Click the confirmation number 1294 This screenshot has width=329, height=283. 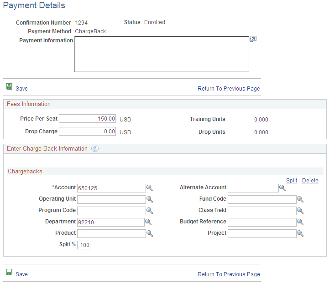(81, 23)
